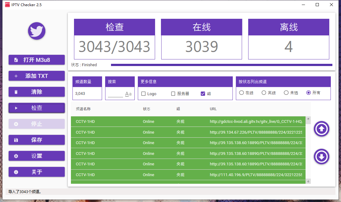Click the 打开 M3u8 button
341x202 pixels.
click(36, 60)
